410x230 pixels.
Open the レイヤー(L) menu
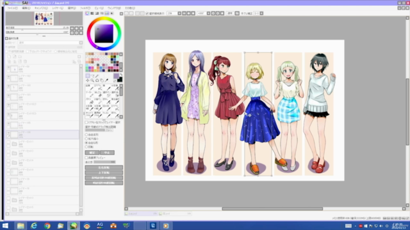[58, 8]
